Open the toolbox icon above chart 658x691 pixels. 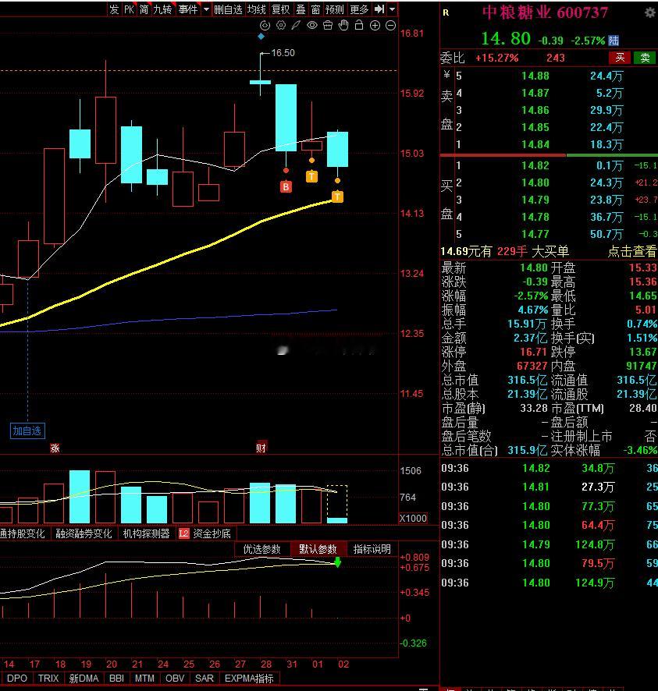click(328, 26)
